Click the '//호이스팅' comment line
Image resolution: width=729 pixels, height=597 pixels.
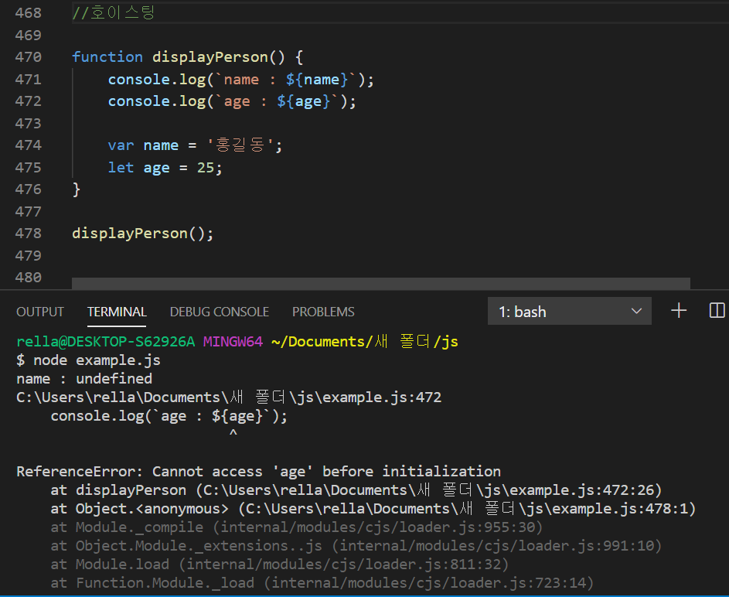(x=114, y=13)
